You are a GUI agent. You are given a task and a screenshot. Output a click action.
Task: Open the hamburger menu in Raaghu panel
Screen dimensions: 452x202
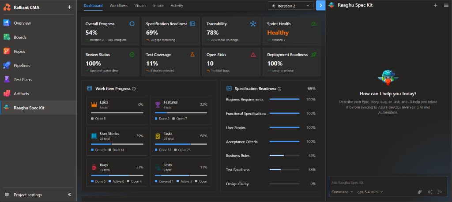point(446,5)
